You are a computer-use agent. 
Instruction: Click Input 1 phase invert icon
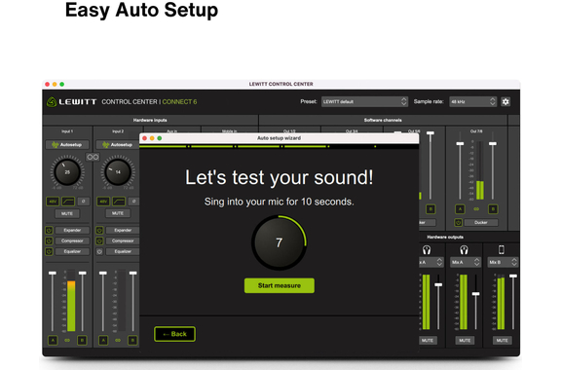(84, 202)
